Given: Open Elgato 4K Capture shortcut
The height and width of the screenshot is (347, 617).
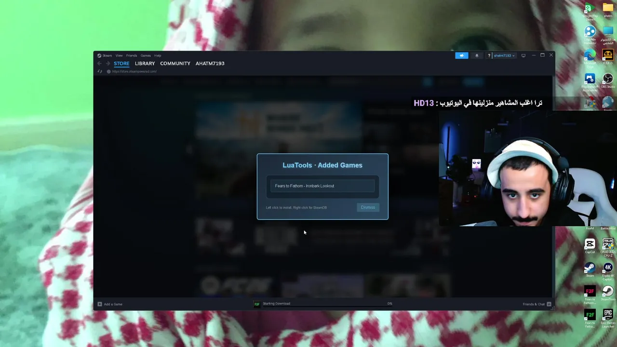Looking at the screenshot, I should [x=608, y=271].
